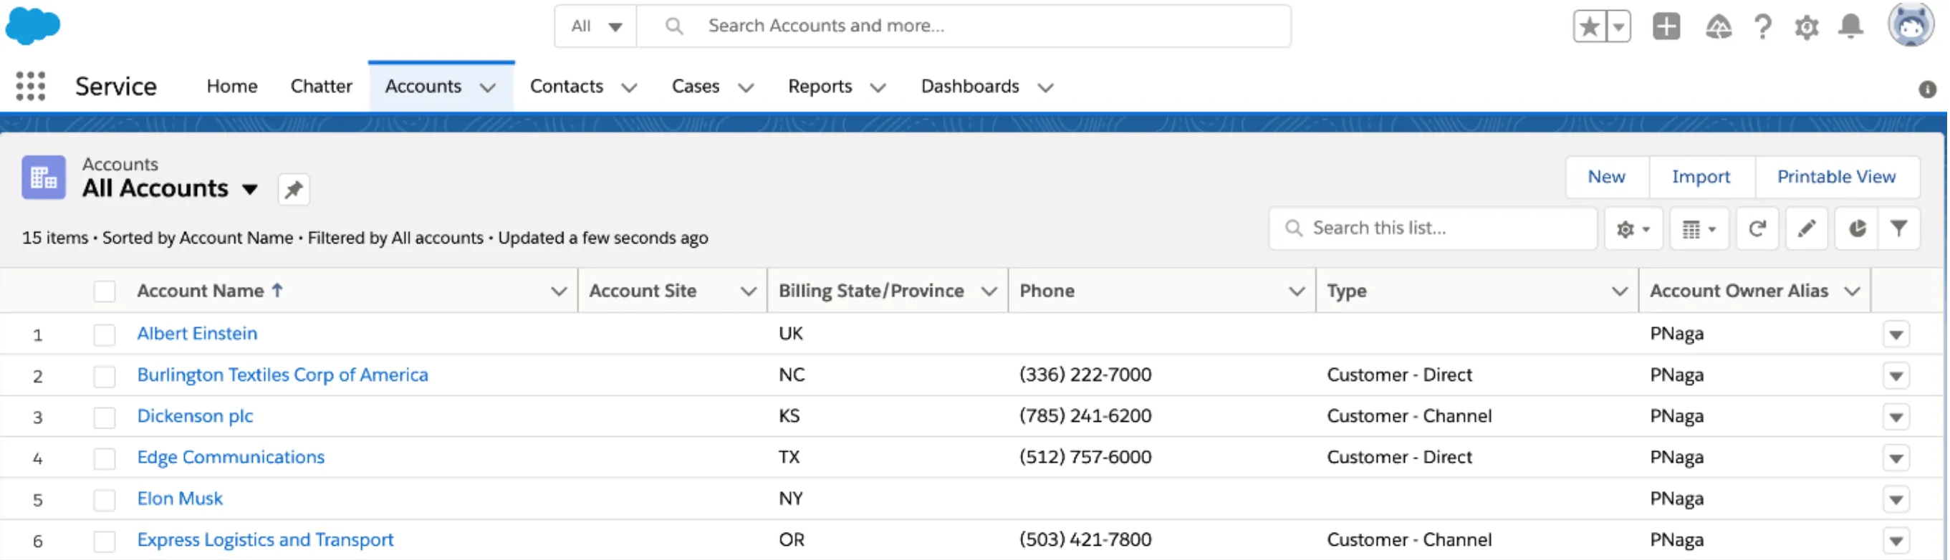Open the App Launcher grid icon
Viewport: 1950px width, 560px height.
pyautogui.click(x=31, y=86)
